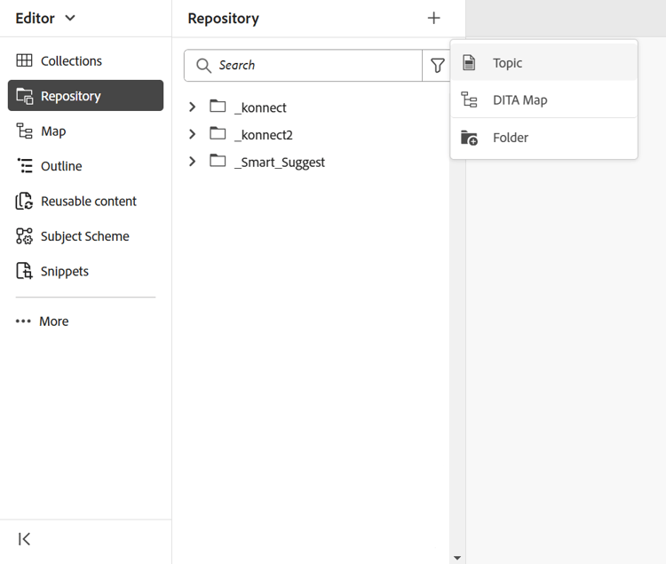Select the Repository sidebar item
The image size is (666, 564).
coord(85,96)
